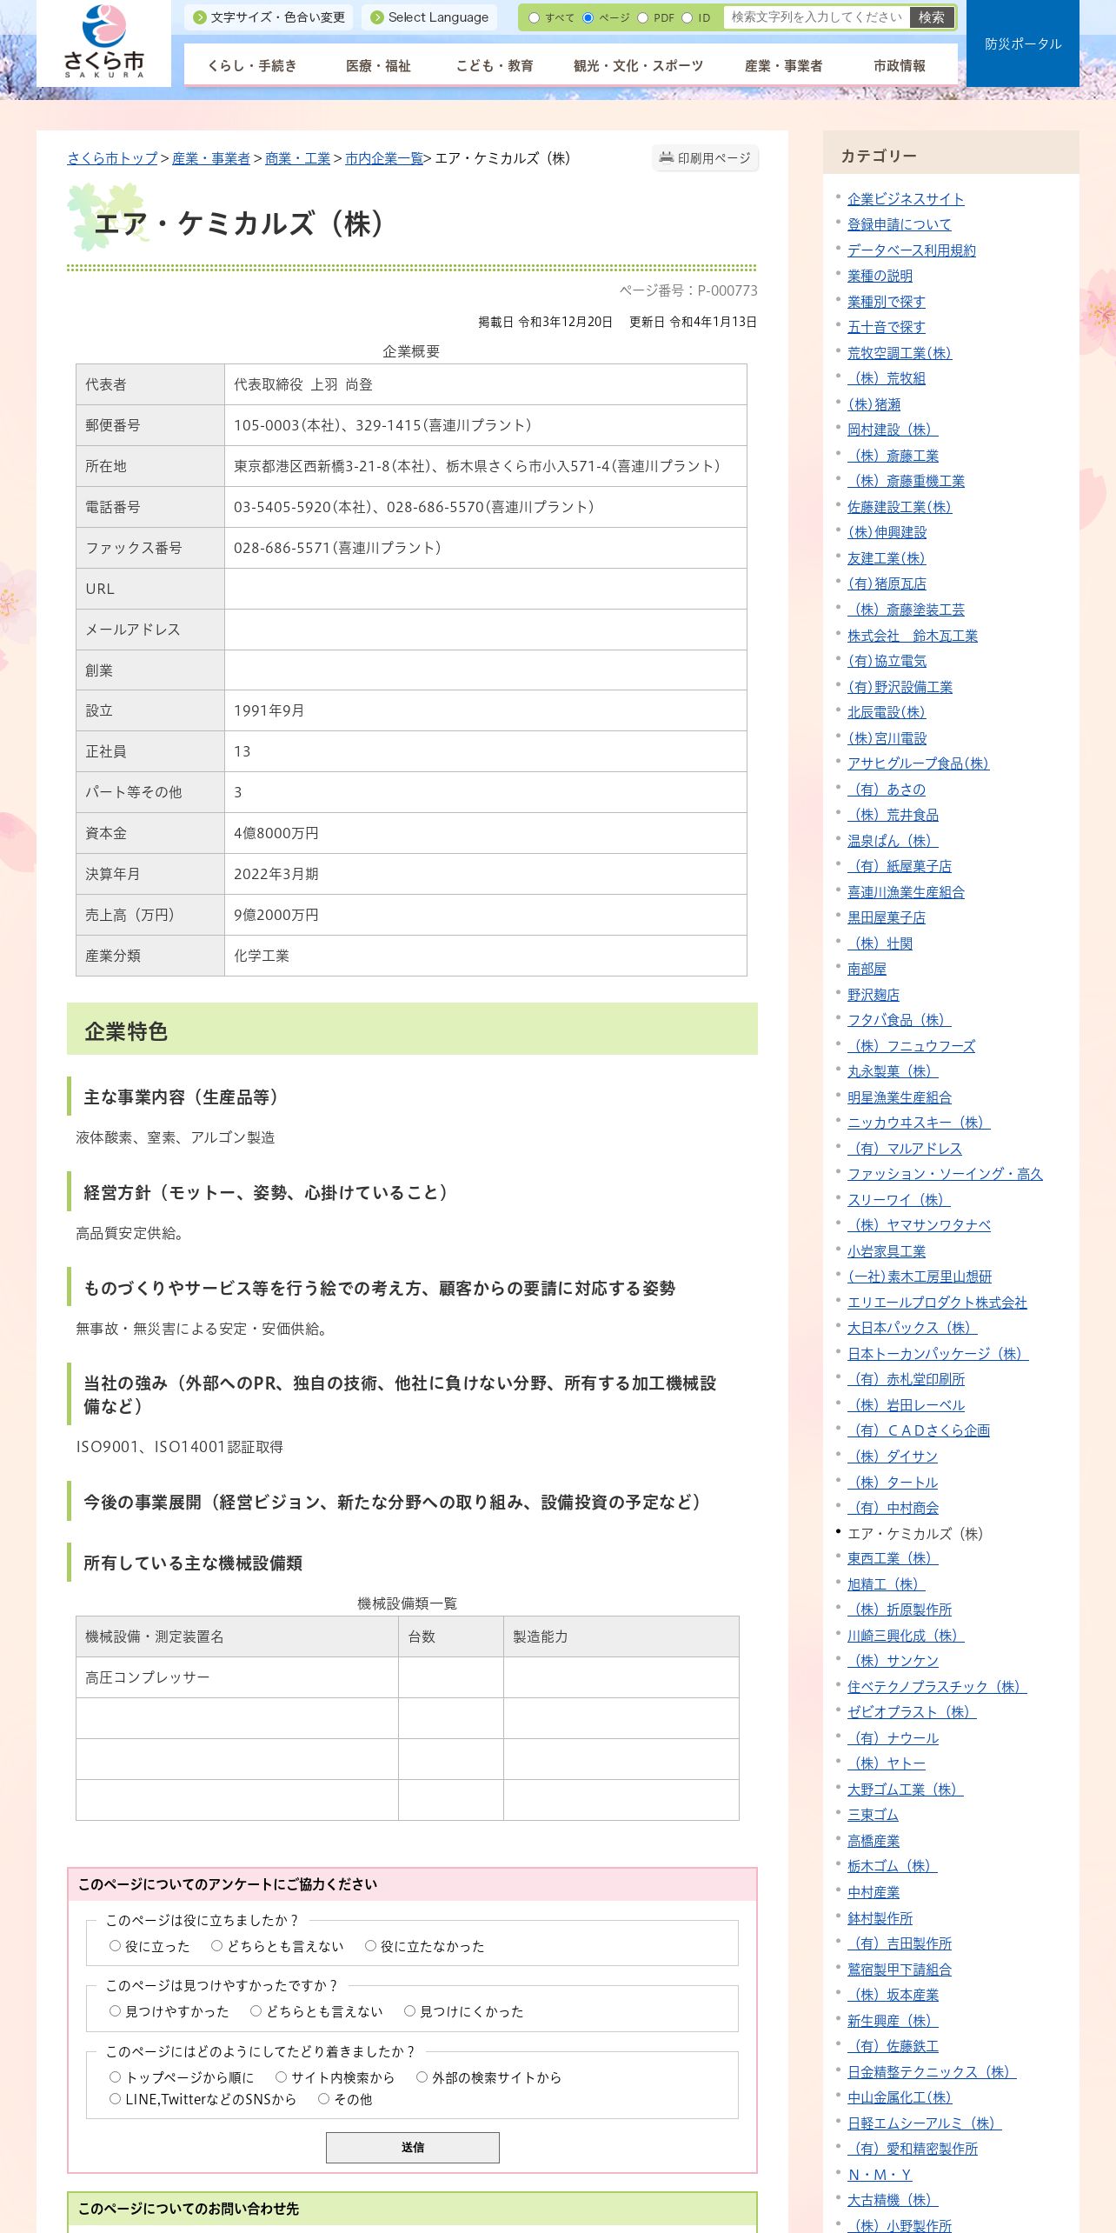The height and width of the screenshot is (2233, 1116).
Task: Open 五十音で探す link
Action: coord(887,327)
